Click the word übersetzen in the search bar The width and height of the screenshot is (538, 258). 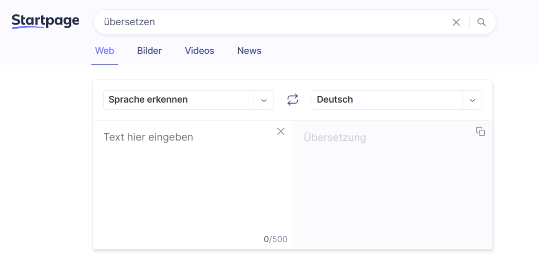[x=129, y=22]
